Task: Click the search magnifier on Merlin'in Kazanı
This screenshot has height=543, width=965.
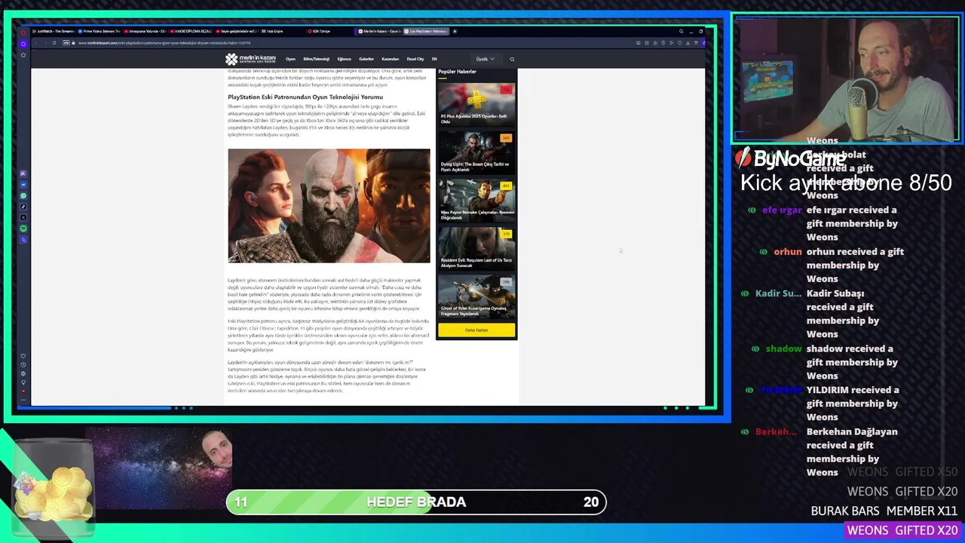Action: pyautogui.click(x=512, y=59)
